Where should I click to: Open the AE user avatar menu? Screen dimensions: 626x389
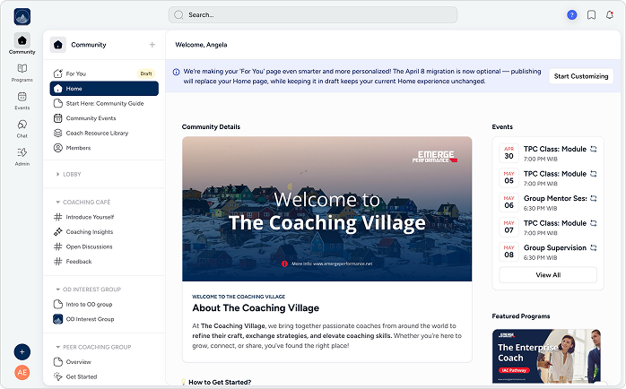point(22,372)
